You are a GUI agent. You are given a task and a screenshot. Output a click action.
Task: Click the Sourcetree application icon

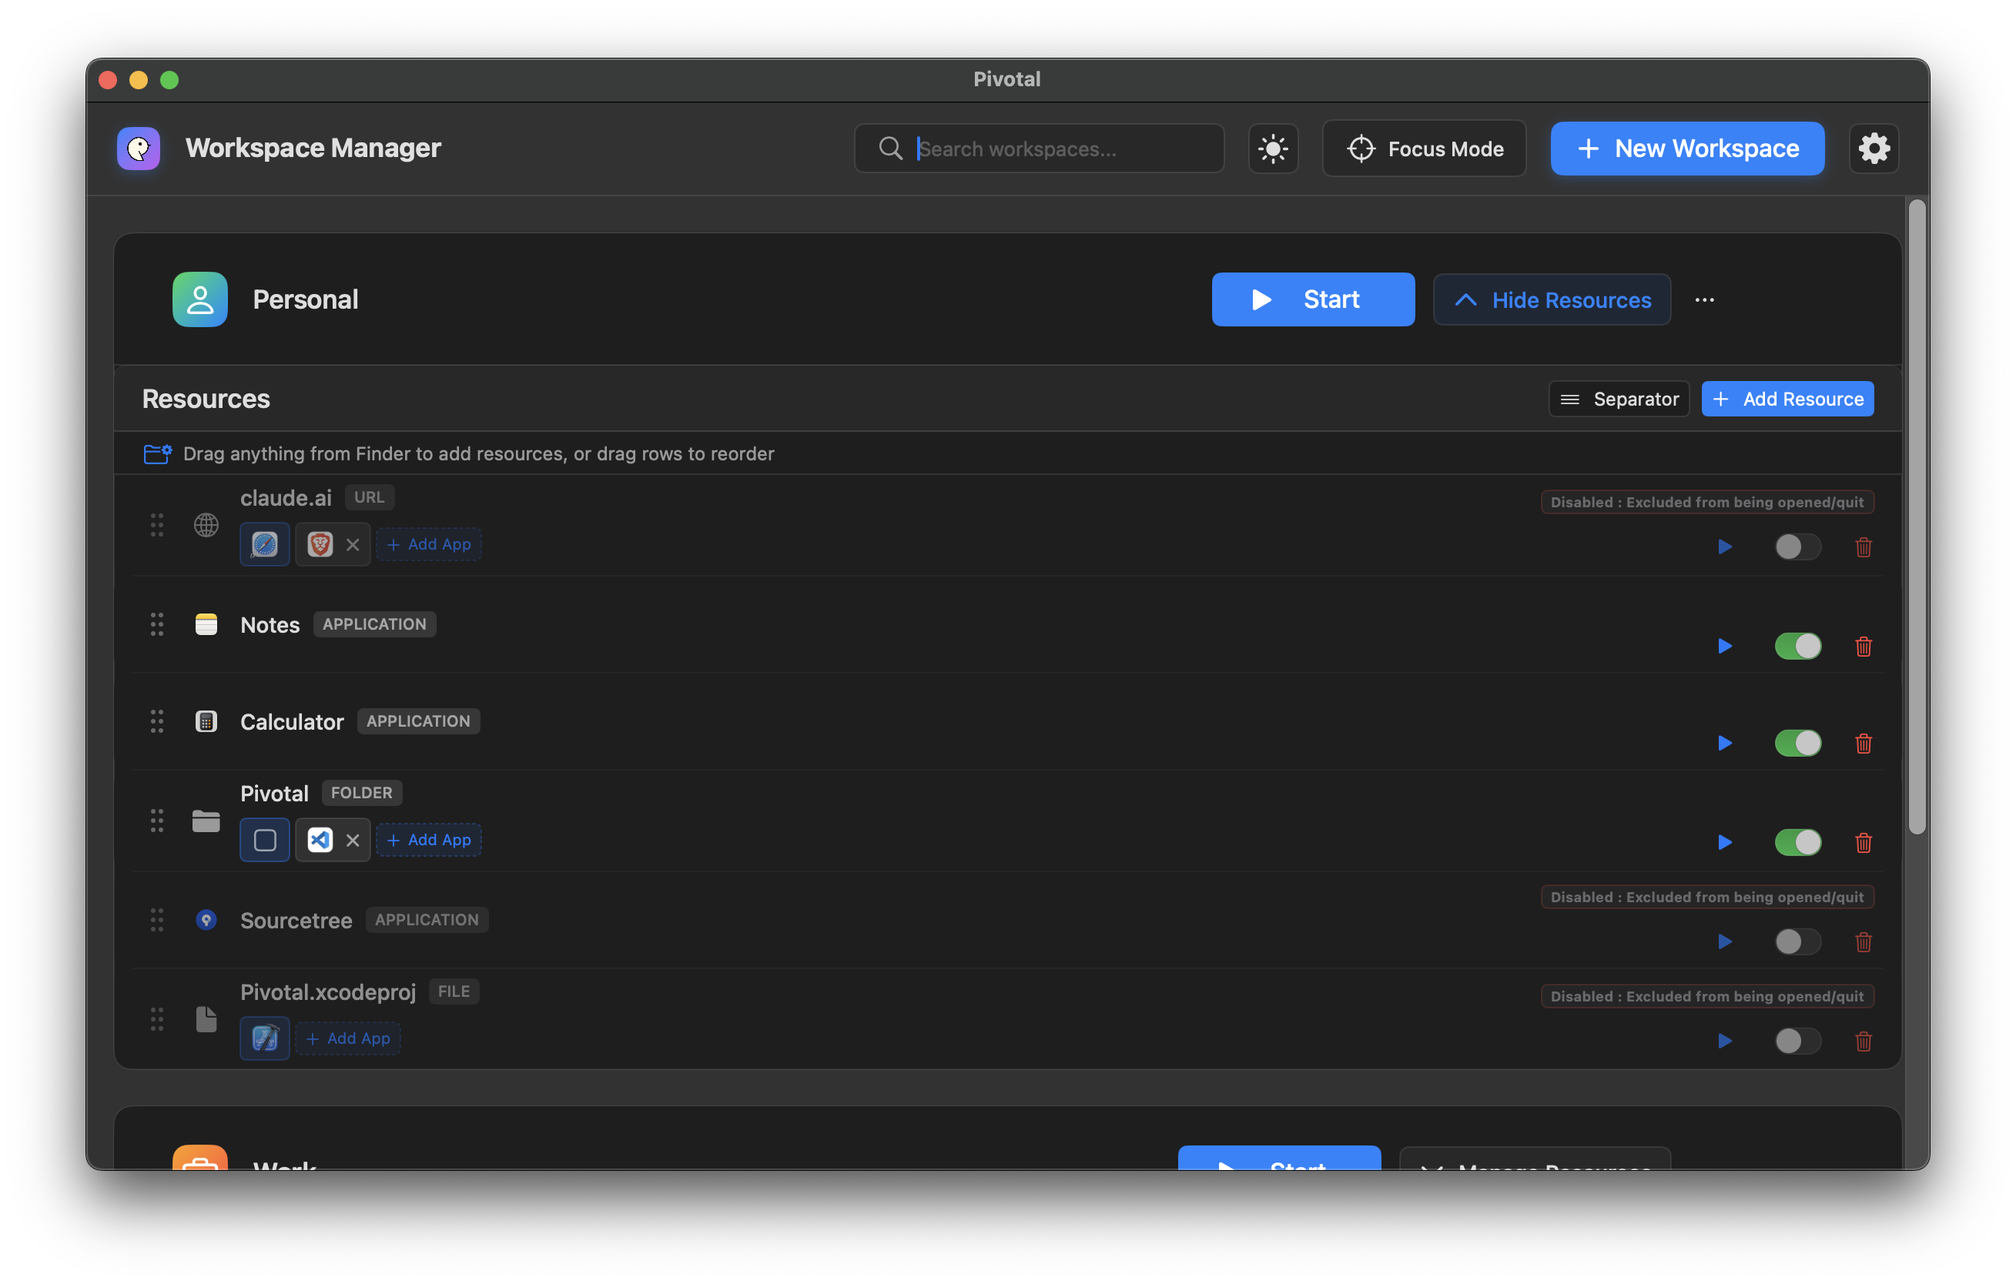click(x=206, y=919)
